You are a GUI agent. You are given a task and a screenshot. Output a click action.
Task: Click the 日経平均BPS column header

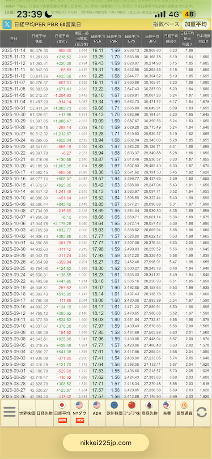[x=152, y=39]
